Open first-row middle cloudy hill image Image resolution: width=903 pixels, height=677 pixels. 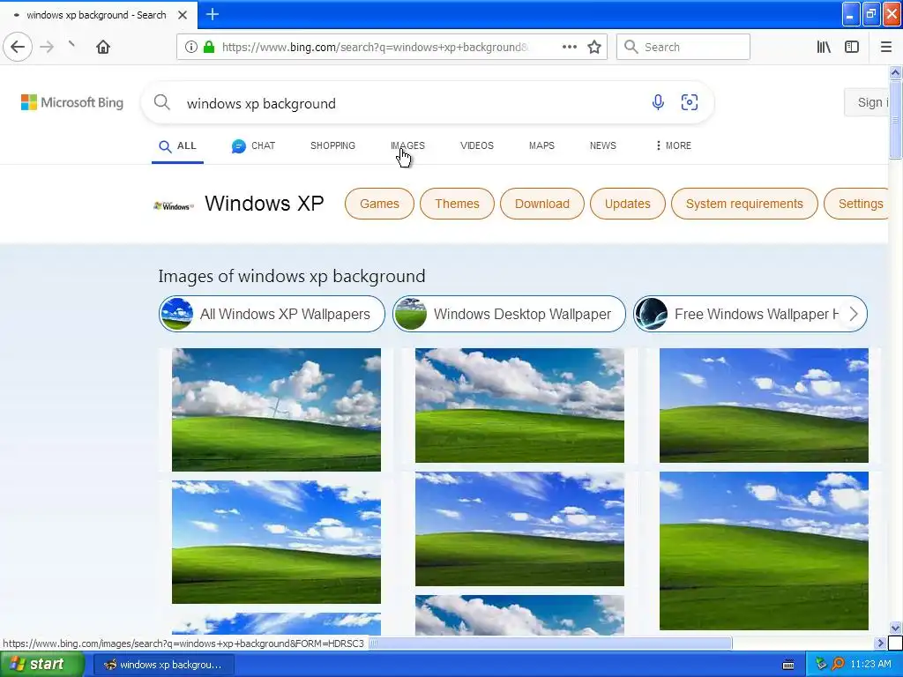(519, 405)
